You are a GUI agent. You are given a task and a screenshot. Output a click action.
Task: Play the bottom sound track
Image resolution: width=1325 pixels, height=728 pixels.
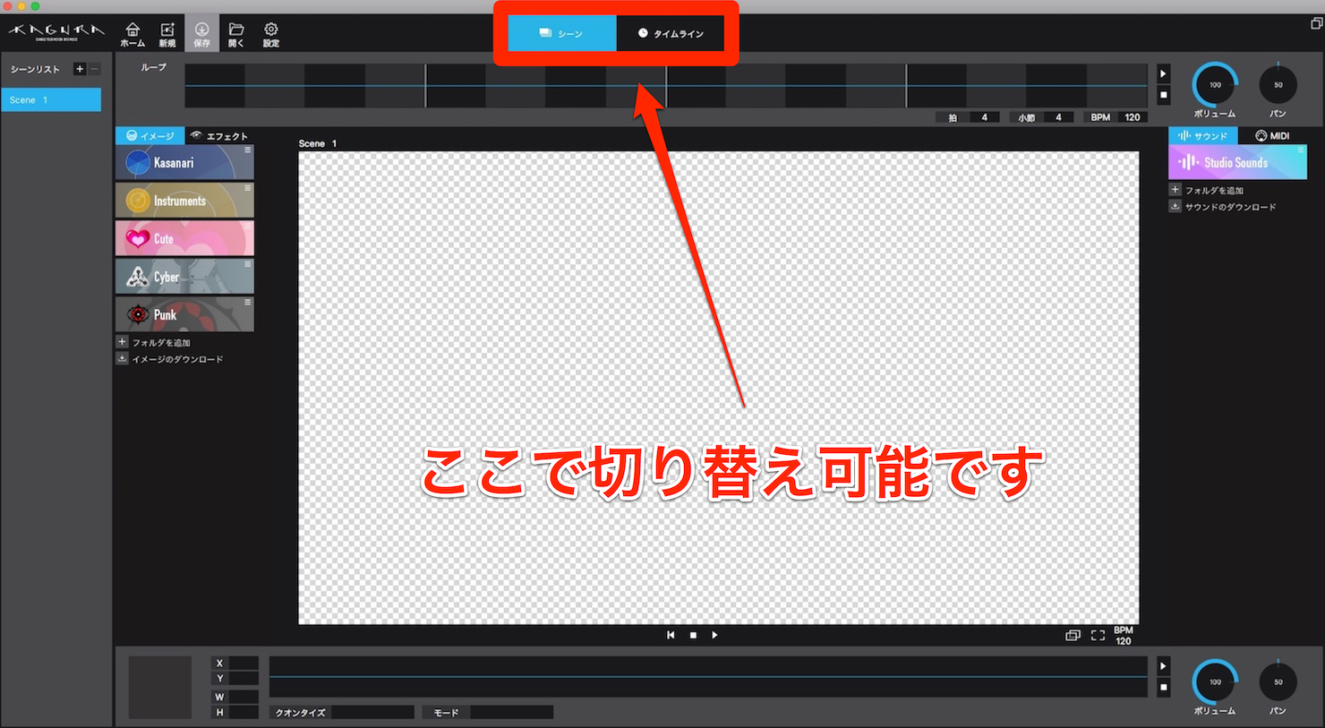(1163, 666)
